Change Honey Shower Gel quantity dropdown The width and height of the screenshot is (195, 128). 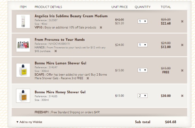tap(143, 96)
